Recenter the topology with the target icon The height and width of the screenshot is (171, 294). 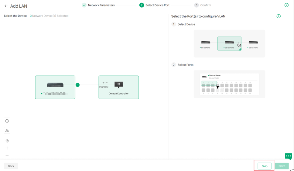point(7,141)
